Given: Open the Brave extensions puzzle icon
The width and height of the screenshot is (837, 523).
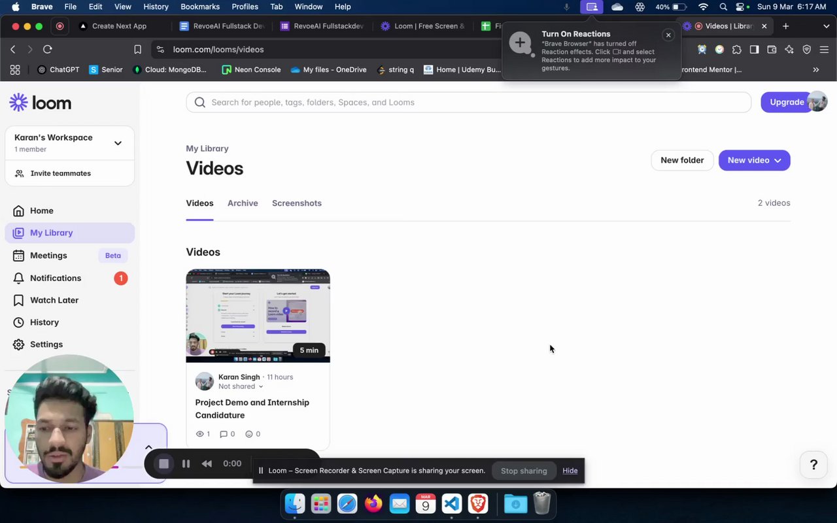Looking at the screenshot, I should pyautogui.click(x=737, y=49).
